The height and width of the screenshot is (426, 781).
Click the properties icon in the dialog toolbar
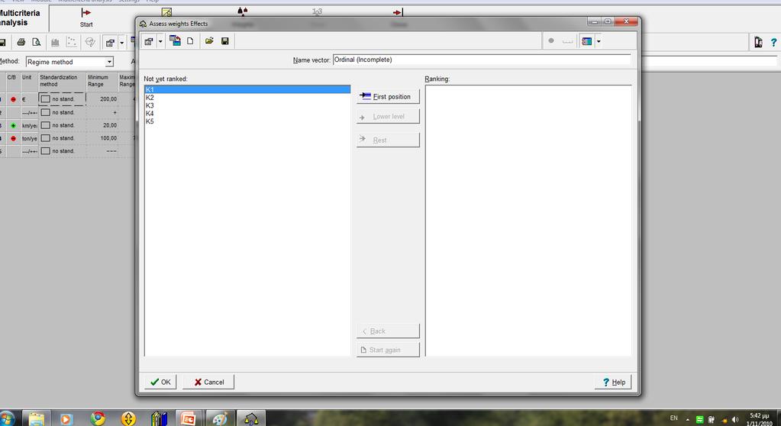tap(148, 41)
